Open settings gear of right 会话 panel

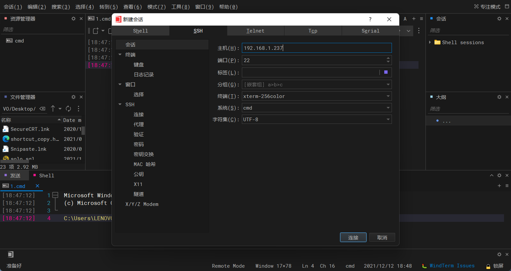click(x=499, y=19)
